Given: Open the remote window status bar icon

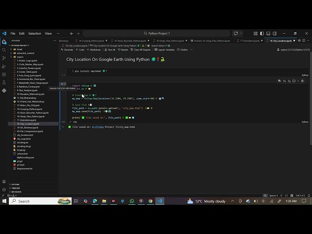Looking at the screenshot, I should tap(3, 195).
